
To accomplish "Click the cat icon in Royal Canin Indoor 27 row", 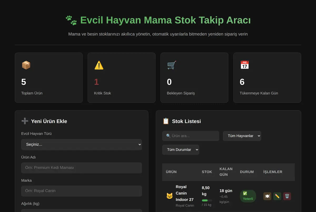I will [x=170, y=196].
